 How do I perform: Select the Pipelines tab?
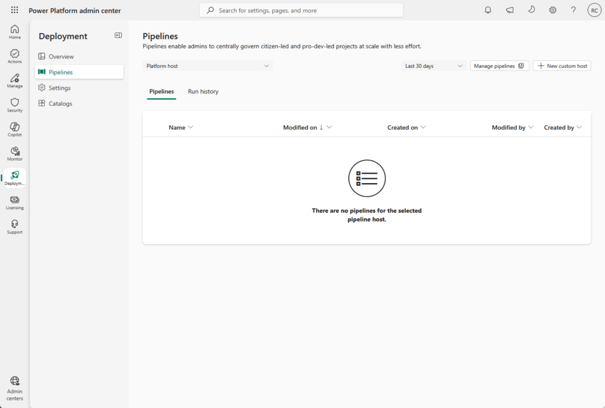(161, 92)
